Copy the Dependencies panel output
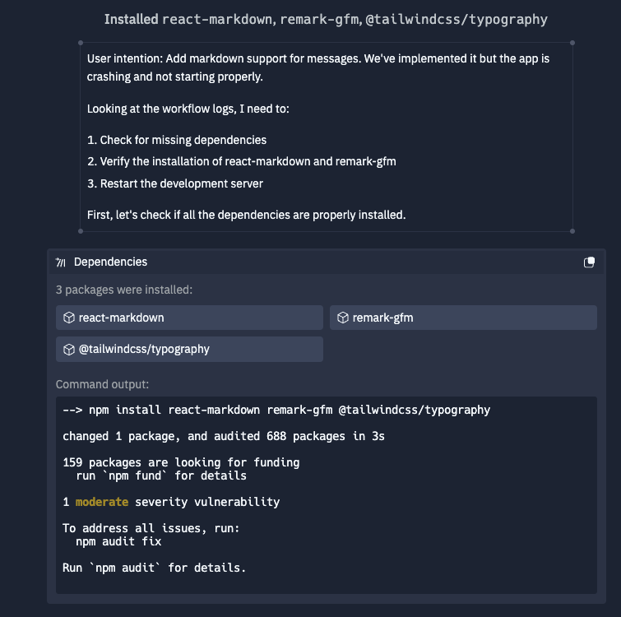621x617 pixels. (x=589, y=262)
